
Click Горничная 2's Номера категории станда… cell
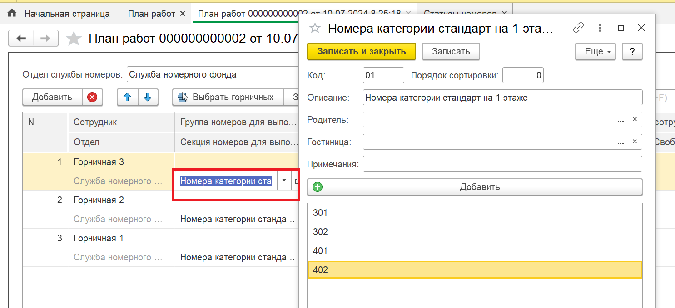tap(238, 219)
